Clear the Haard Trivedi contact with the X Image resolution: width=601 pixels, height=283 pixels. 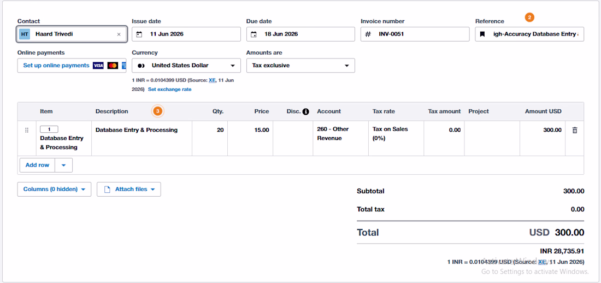pos(119,34)
